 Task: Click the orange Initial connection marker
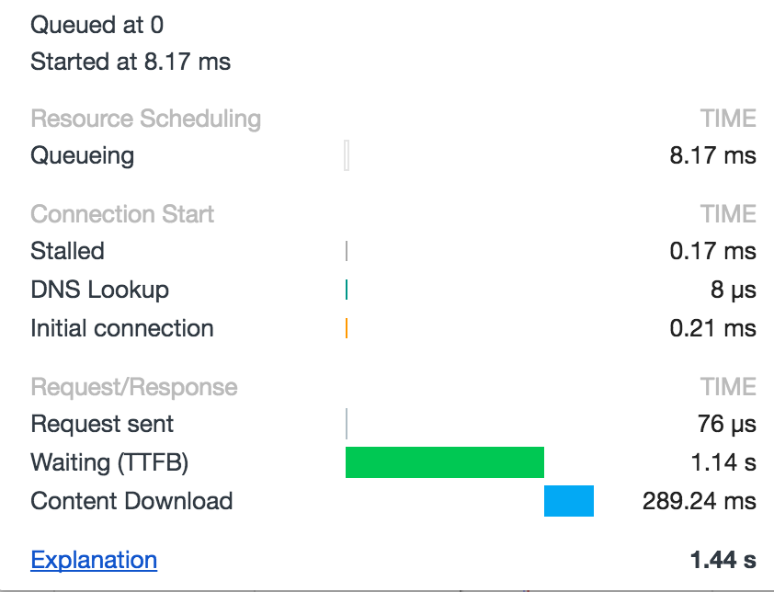click(347, 328)
